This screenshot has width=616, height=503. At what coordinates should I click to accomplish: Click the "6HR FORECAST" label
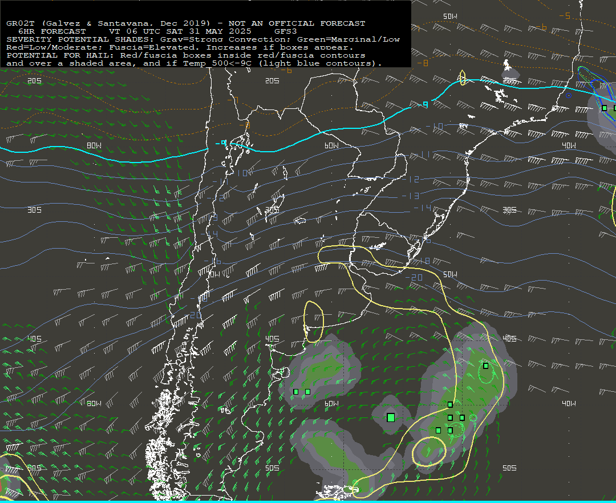pos(52,31)
